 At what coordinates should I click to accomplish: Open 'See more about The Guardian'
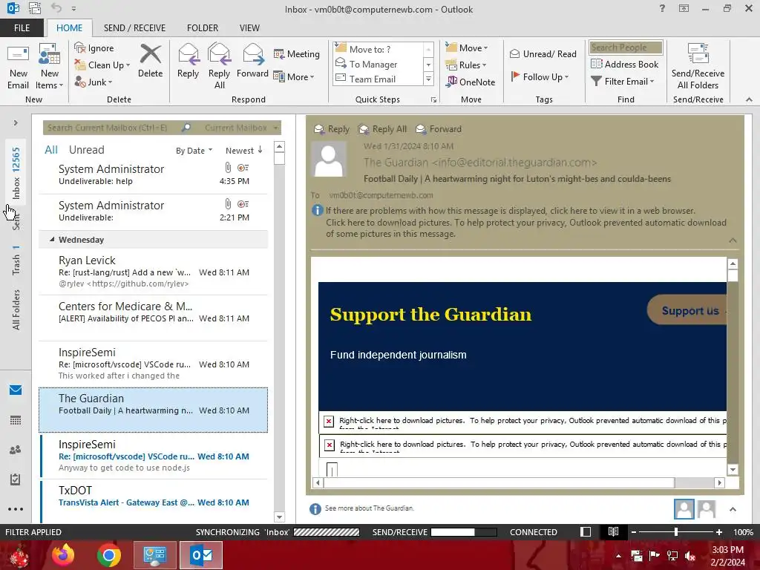[x=370, y=508]
